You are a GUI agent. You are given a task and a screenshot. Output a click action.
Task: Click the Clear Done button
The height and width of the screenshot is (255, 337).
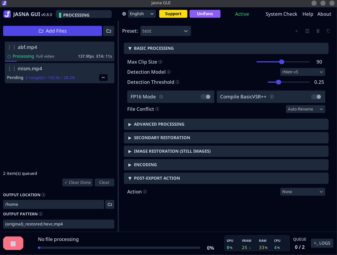tap(78, 182)
